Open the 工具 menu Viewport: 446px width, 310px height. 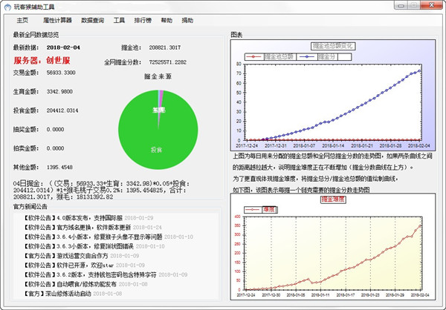[119, 21]
